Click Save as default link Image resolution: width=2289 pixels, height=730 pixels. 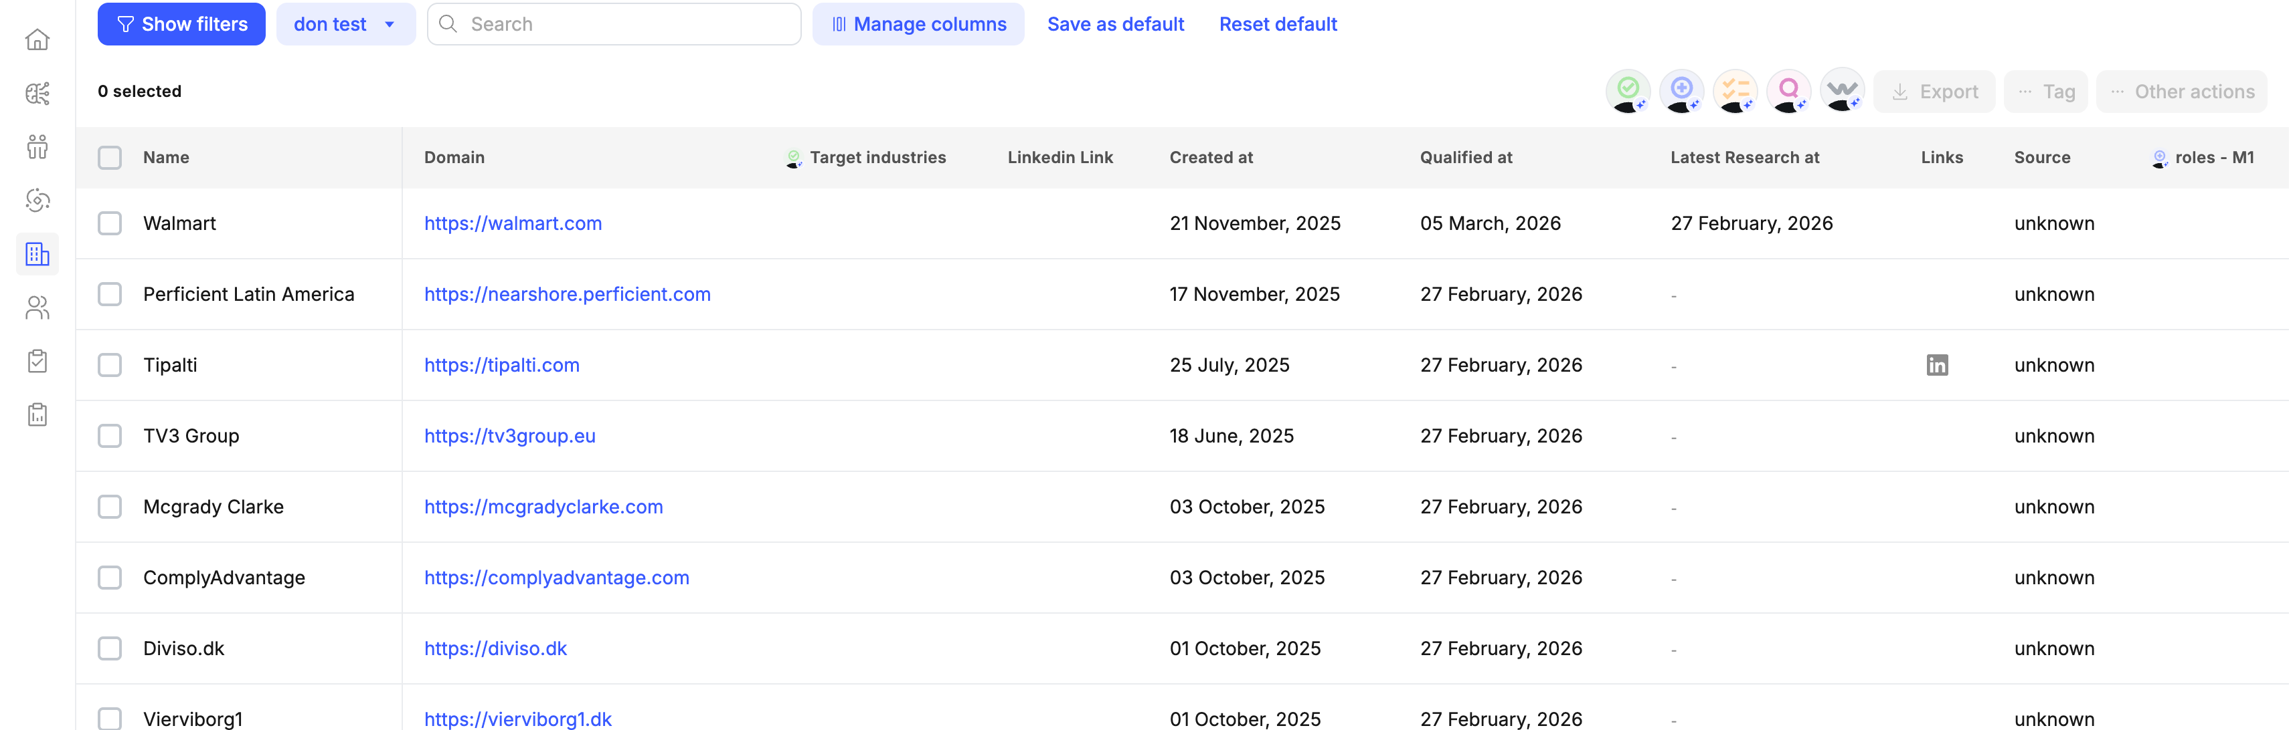pos(1115,24)
